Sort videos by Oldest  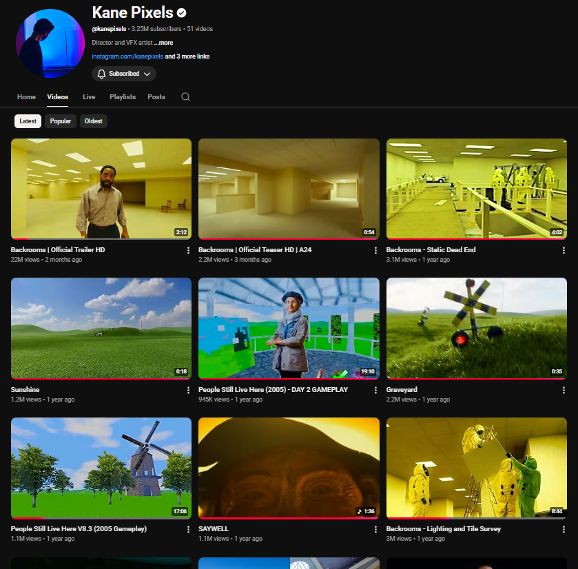coord(94,121)
